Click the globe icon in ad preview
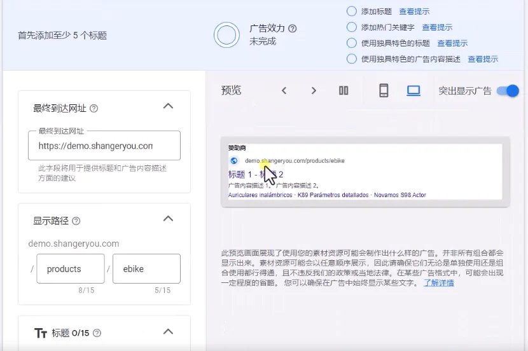This screenshot has width=528, height=351. (x=234, y=161)
